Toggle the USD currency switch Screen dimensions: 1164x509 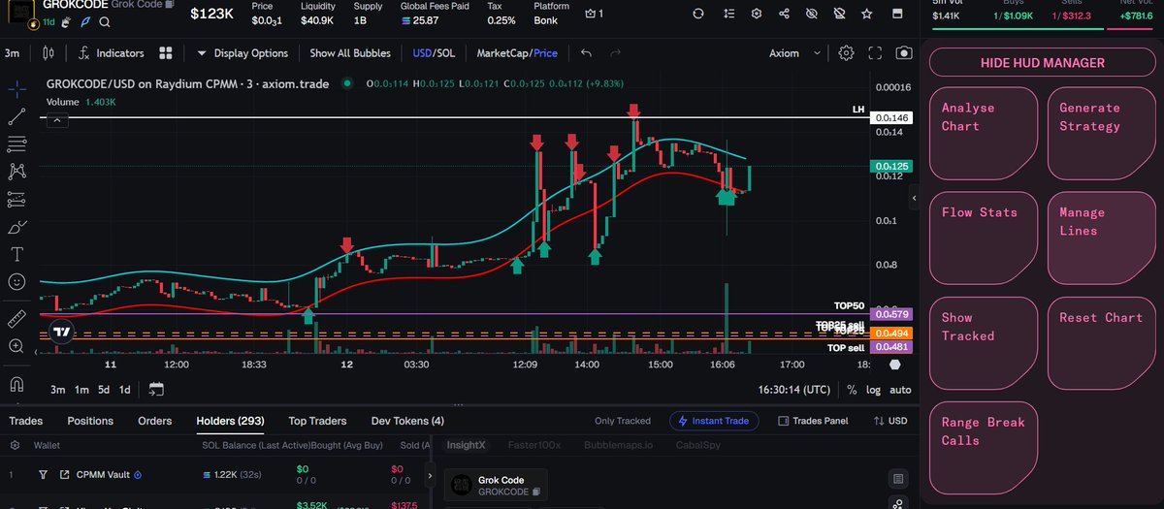click(x=890, y=421)
